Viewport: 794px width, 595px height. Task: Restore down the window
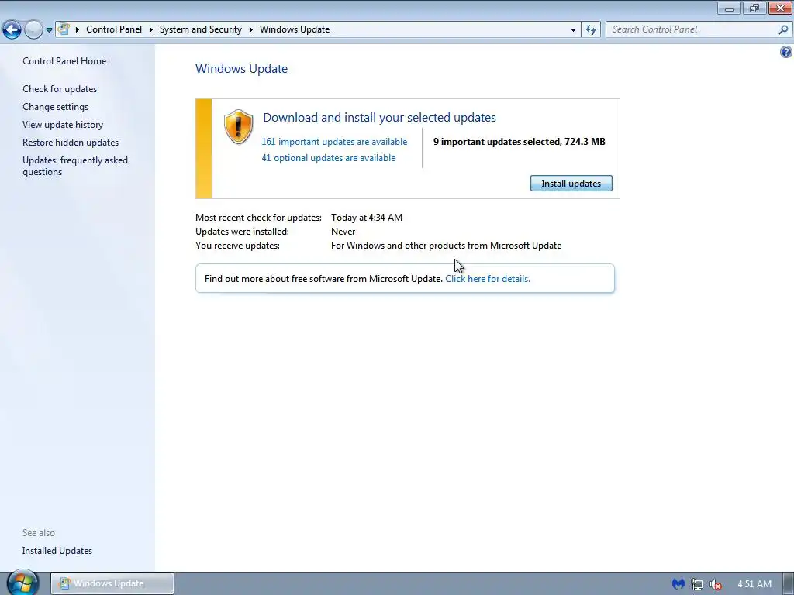tap(754, 8)
